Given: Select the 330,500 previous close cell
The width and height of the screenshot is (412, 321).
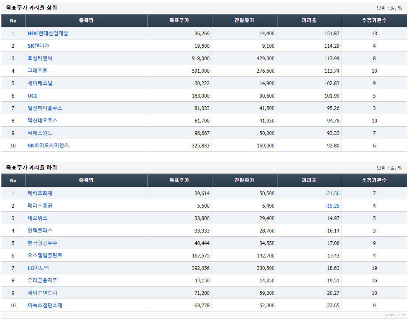Looking at the screenshot, I should tap(266, 268).
